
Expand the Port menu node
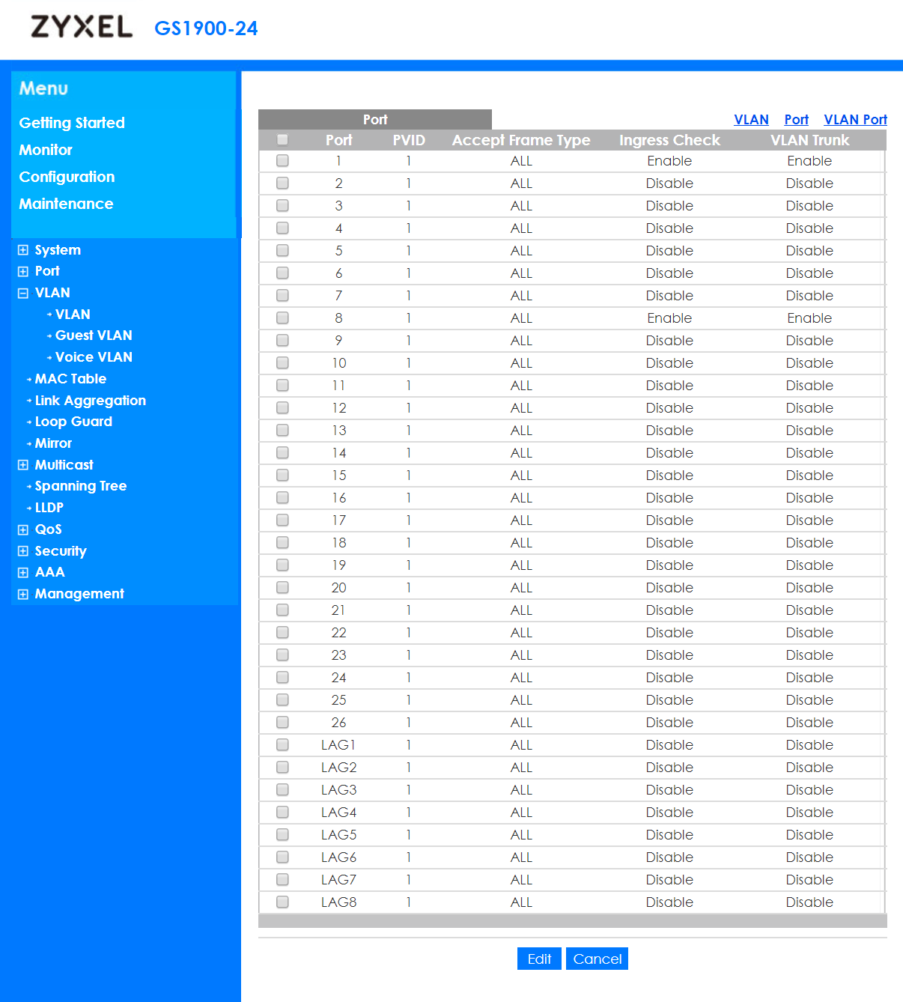pos(23,271)
